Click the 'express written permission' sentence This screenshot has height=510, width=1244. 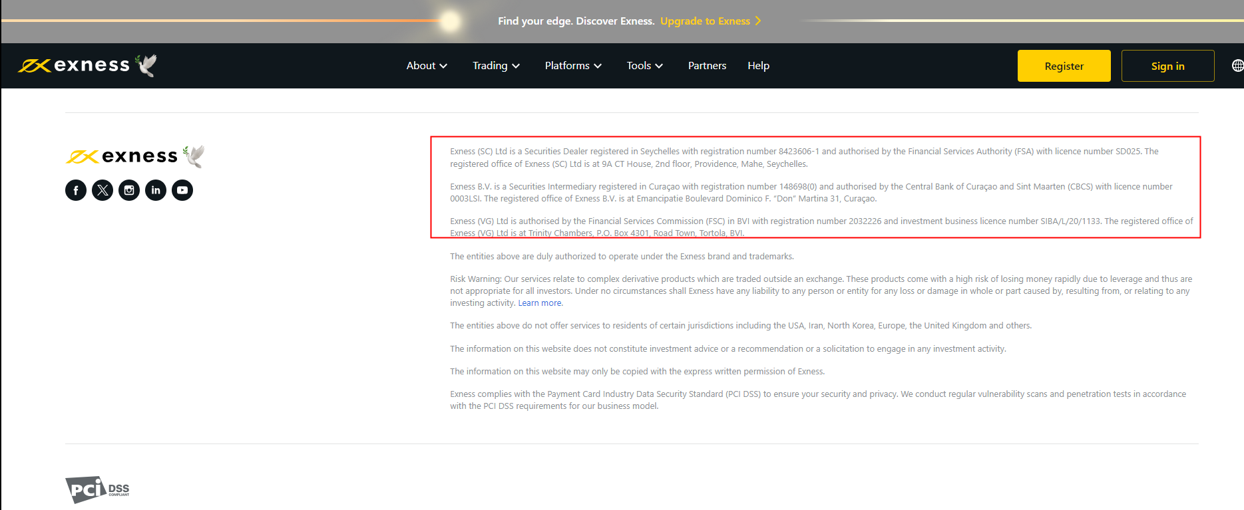(637, 372)
